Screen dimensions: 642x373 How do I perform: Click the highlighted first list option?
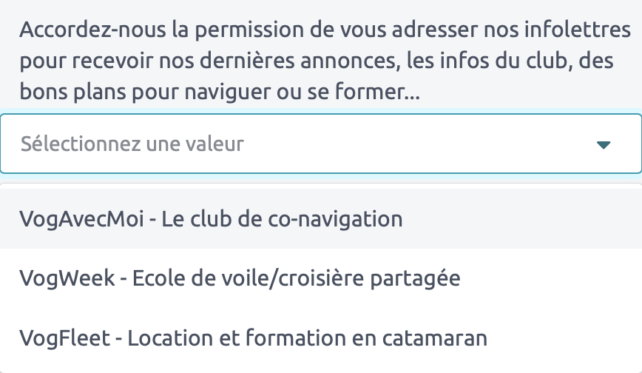212,219
